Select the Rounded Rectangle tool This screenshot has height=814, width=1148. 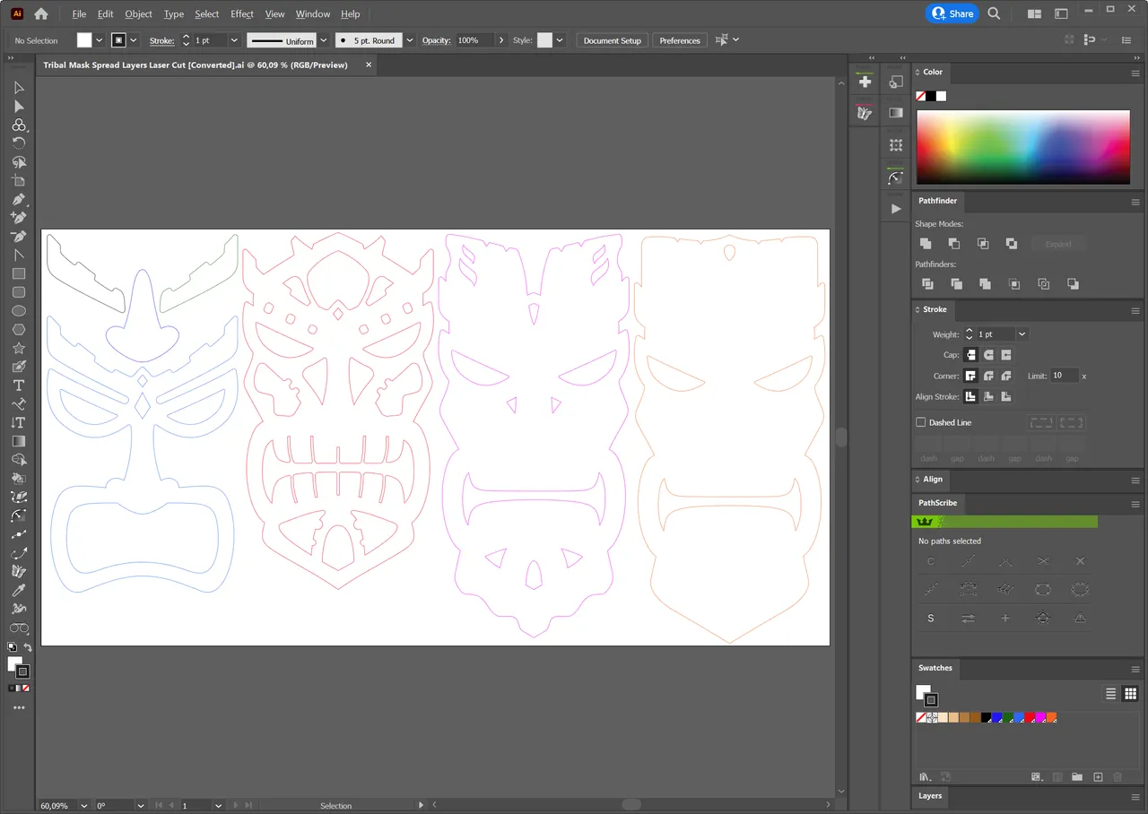(19, 292)
